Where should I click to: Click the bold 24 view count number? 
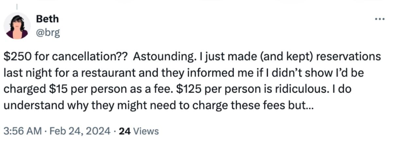tap(125, 131)
